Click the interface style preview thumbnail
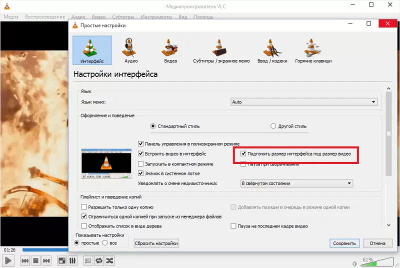This screenshot has height=268, width=400. pos(106,163)
